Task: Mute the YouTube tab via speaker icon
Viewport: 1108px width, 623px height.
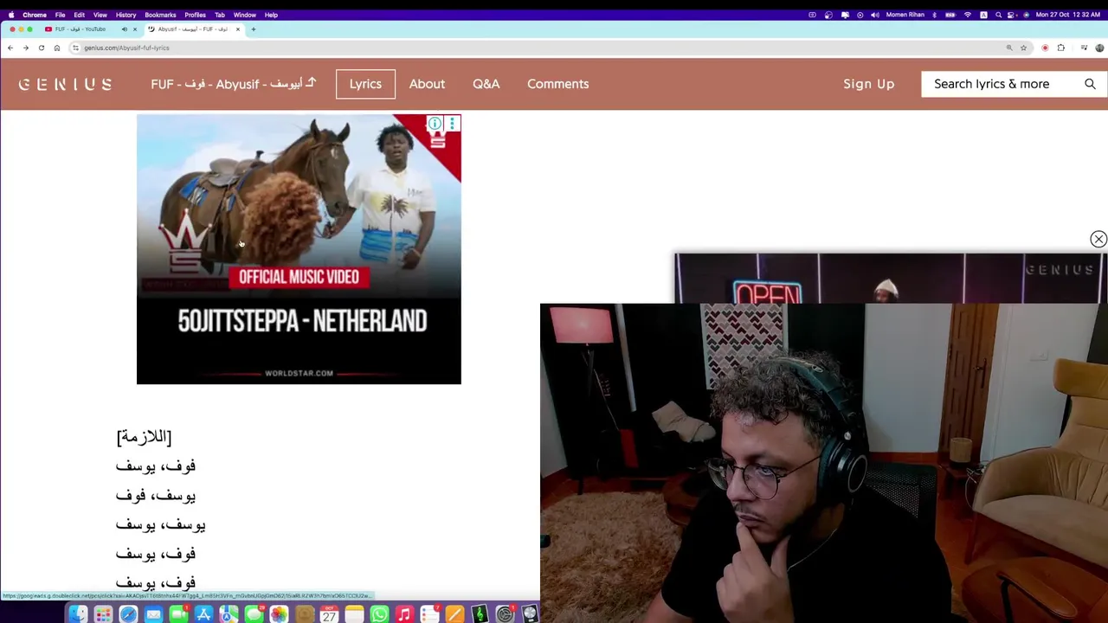Action: click(x=124, y=29)
